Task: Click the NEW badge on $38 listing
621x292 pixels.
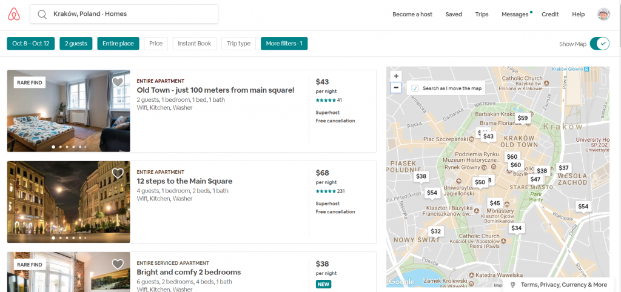Action: point(324,284)
